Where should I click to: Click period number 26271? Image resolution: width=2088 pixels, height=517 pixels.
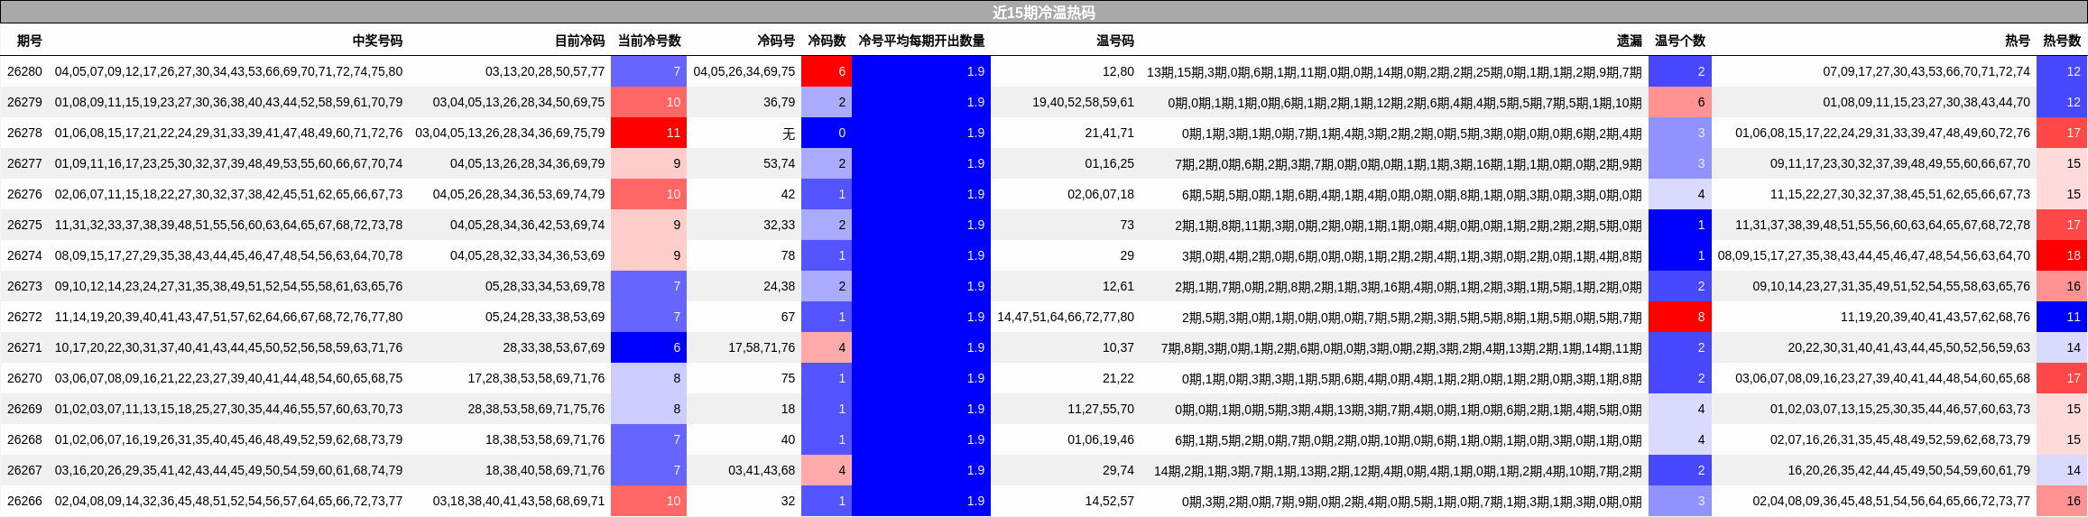coord(24,347)
